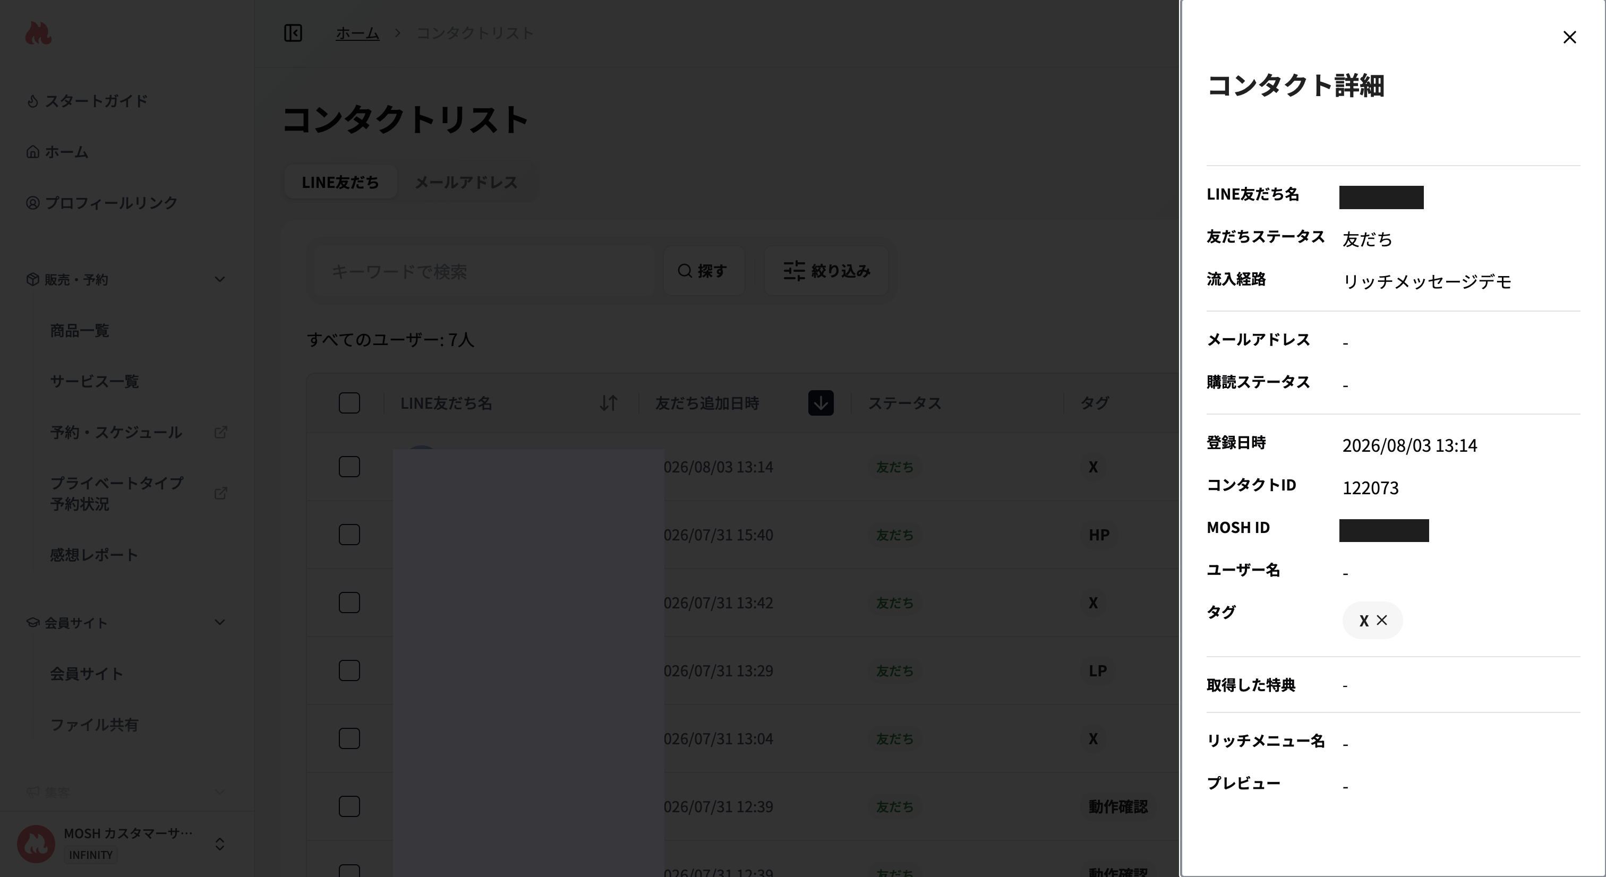Image resolution: width=1606 pixels, height=877 pixels.
Task: Check the row dated 2026/07/31 13:04
Action: pos(349,738)
